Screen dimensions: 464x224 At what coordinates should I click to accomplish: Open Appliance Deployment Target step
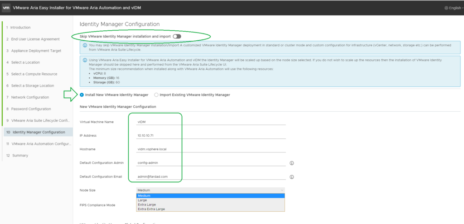point(34,51)
